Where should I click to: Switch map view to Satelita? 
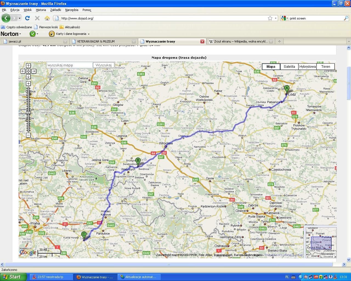289,66
